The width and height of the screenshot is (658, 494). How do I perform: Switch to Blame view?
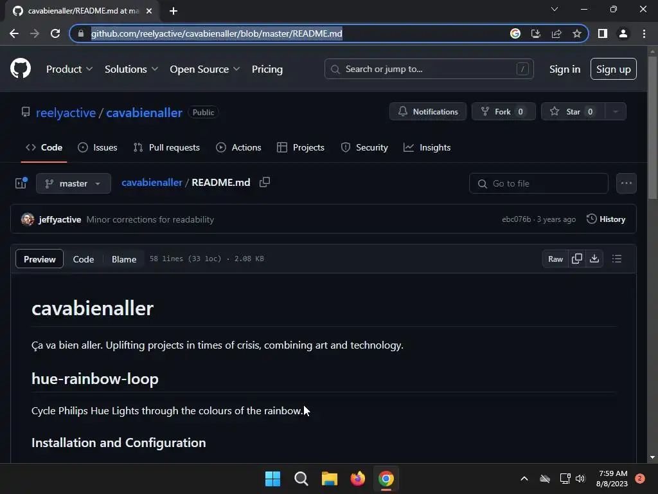pos(124,259)
